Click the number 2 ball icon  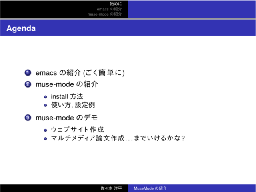(x=28, y=84)
